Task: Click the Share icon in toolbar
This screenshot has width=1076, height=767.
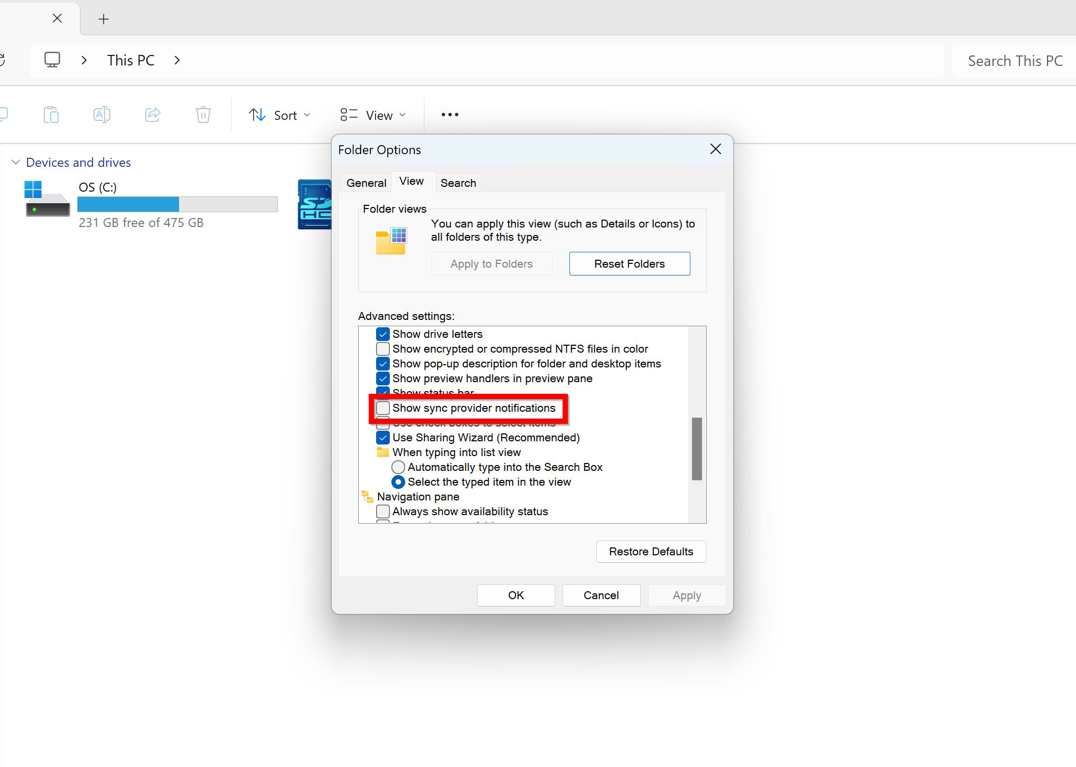Action: (153, 115)
